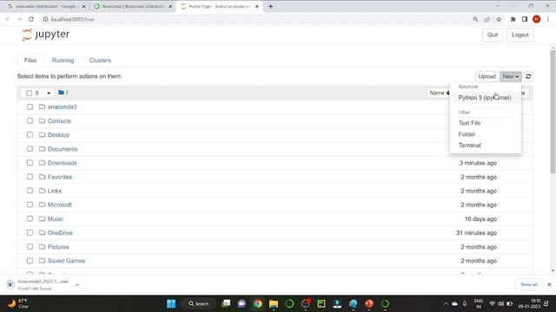Tick the Documents folder checkbox
The image size is (556, 312).
coord(30,148)
